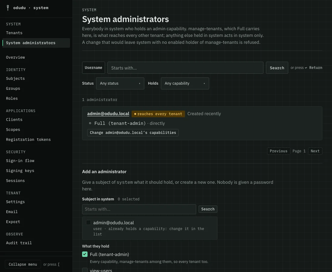The height and width of the screenshot is (272, 332).
Task: Open Clients under Applications
Action: [14, 120]
